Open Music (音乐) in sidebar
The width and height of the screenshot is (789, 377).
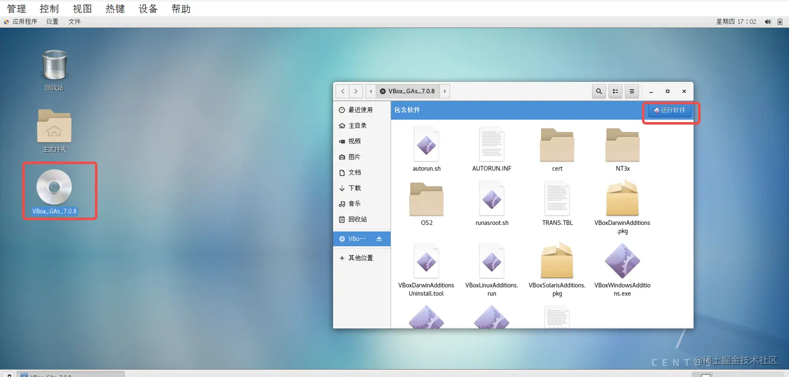tap(362, 204)
